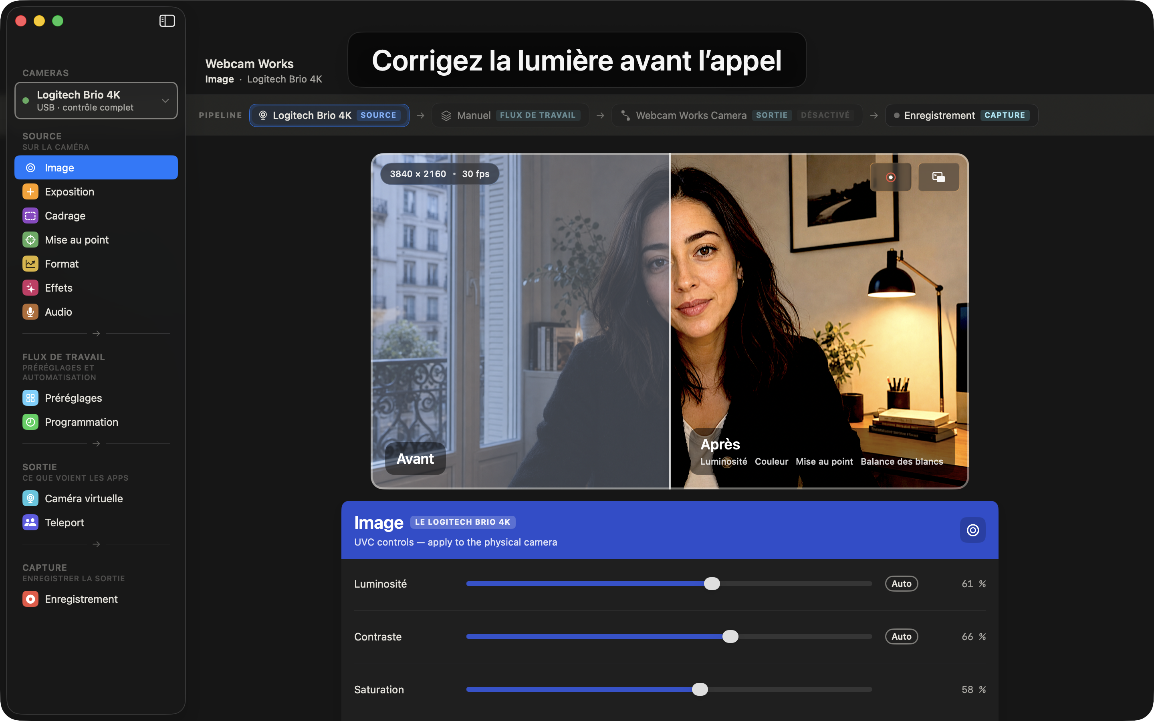Click the Saturation slider handle
Image resolution: width=1154 pixels, height=721 pixels.
tap(700, 689)
